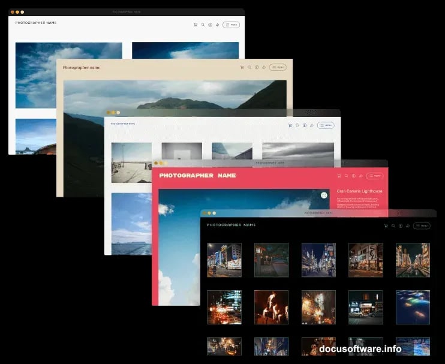
Task: Click the share icon in beige window
Action: [x=264, y=67]
